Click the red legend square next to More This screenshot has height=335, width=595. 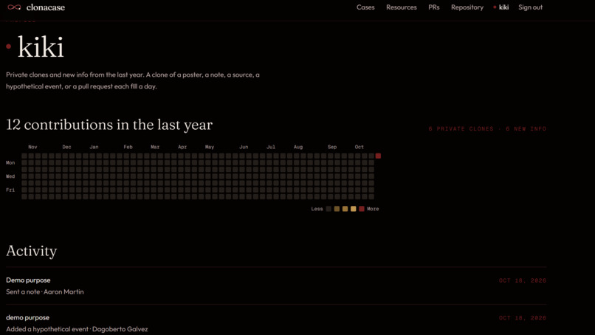pyautogui.click(x=362, y=209)
